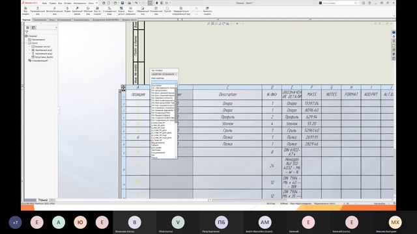Open the Вставка menu

pyautogui.click(x=68, y=3)
